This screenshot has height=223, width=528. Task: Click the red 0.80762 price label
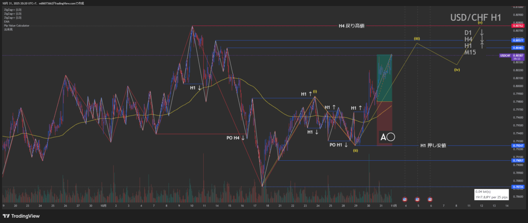click(517, 26)
